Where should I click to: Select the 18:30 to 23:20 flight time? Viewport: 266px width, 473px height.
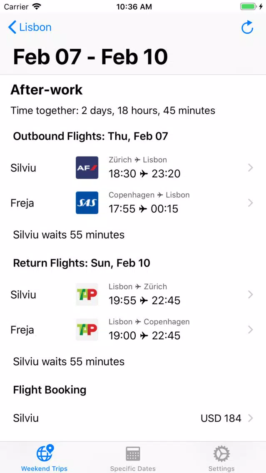click(x=144, y=174)
